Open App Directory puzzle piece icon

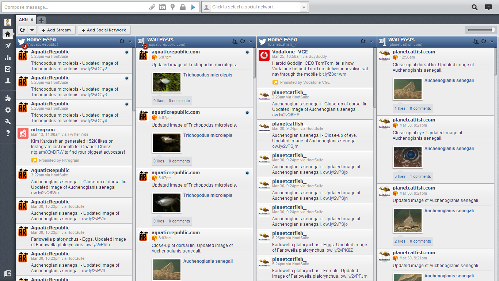pos(8,98)
